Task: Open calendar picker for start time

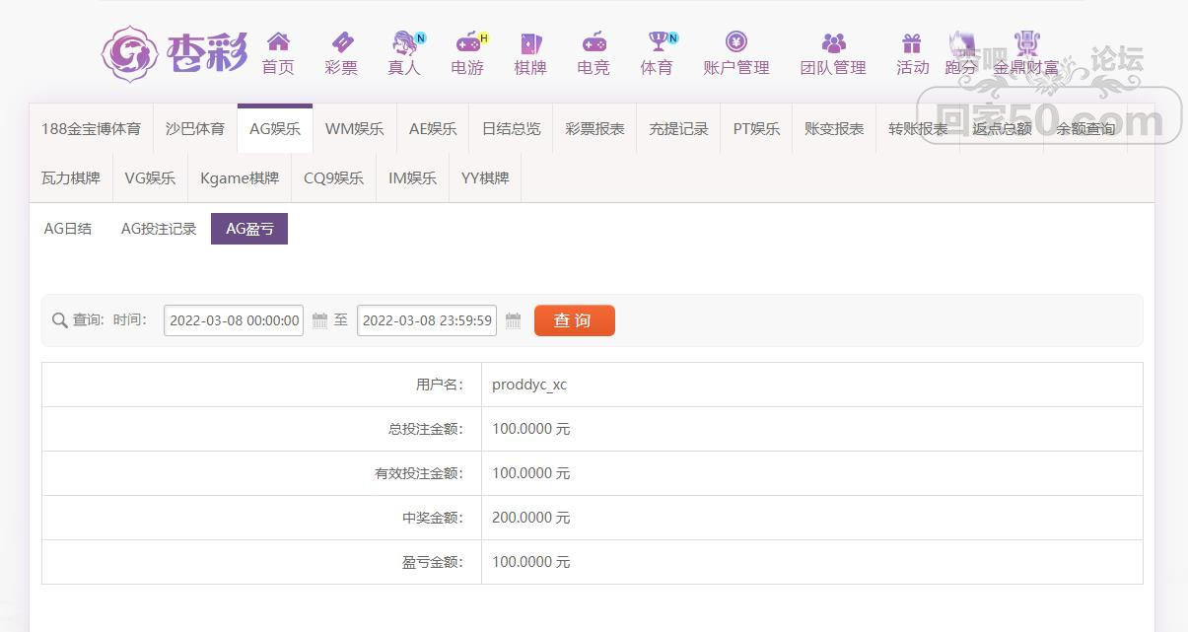Action: click(x=319, y=320)
